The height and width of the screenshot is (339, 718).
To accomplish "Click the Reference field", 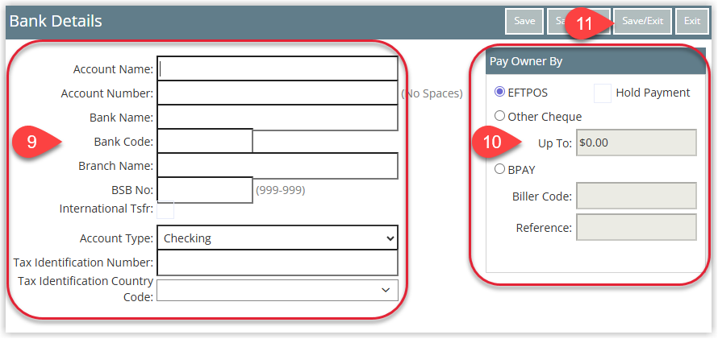I will coord(637,227).
